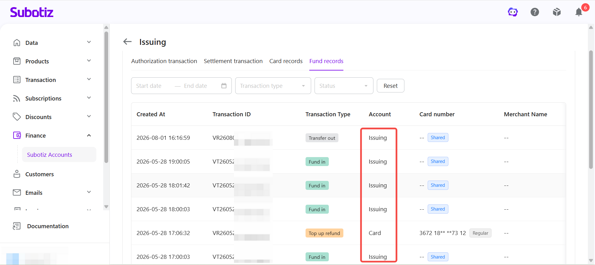Collapse the Finance menu chevron
The height and width of the screenshot is (265, 595).
click(x=89, y=135)
